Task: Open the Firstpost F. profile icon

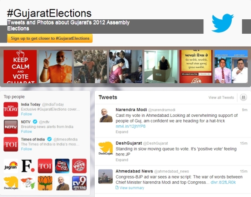Action: (x=28, y=166)
